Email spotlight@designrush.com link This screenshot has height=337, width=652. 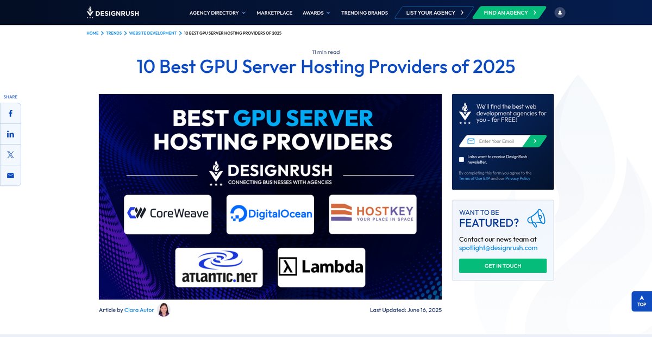[498, 248]
